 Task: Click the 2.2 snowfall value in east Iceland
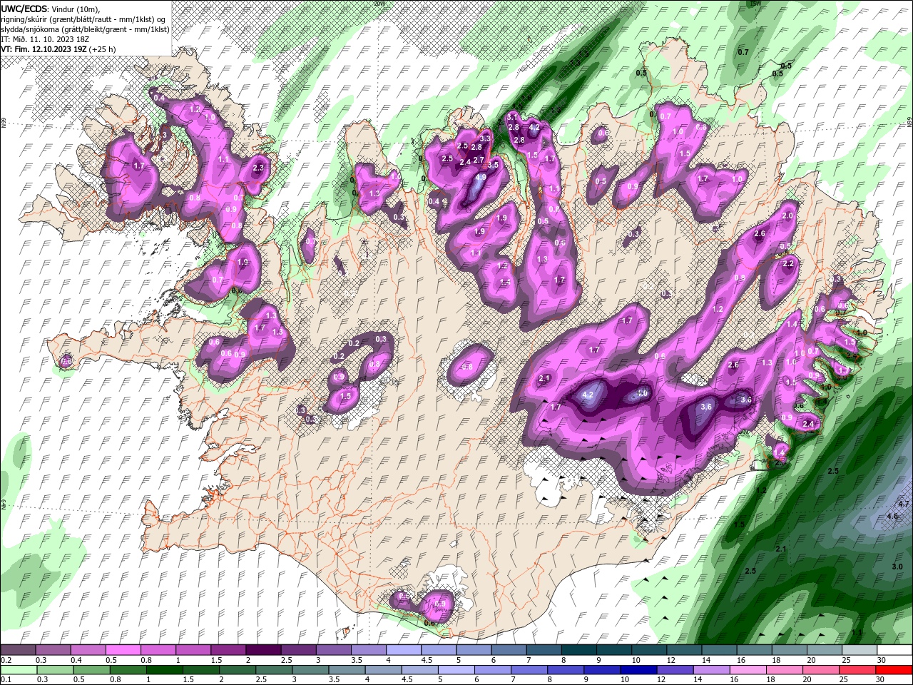coord(788,263)
